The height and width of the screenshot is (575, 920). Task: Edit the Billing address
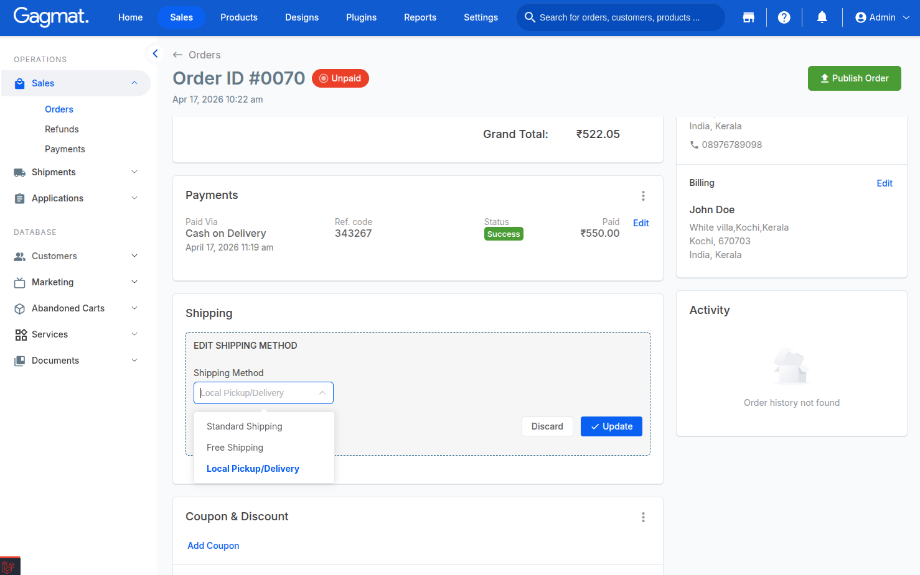(885, 183)
